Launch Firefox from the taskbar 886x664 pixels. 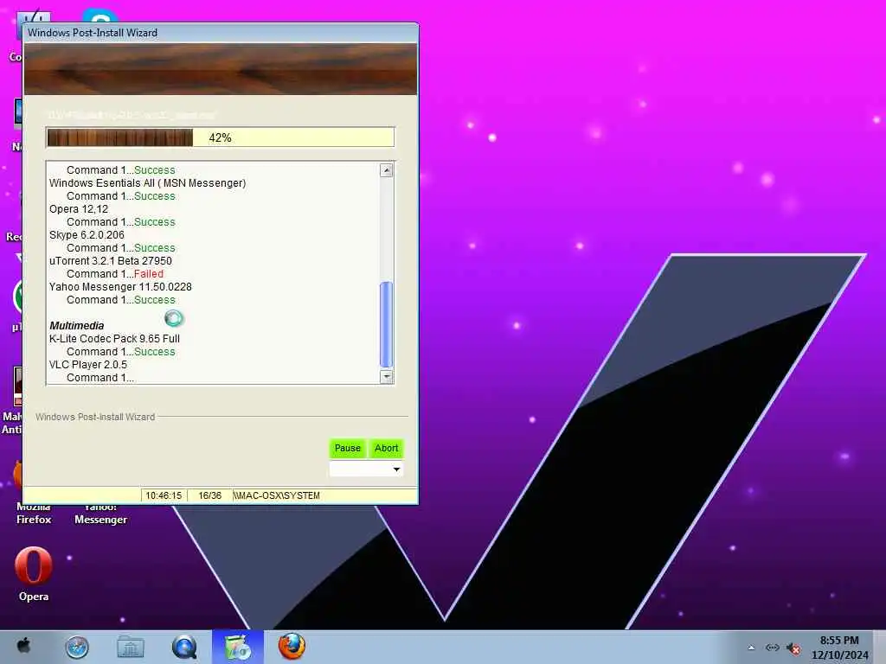tap(292, 647)
